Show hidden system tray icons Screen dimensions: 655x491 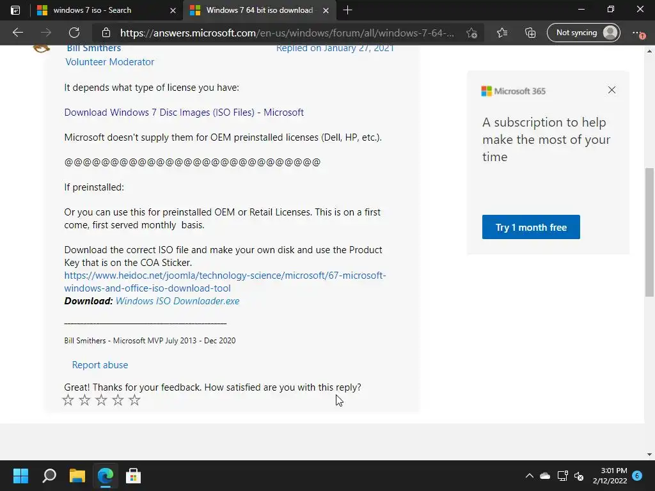click(x=529, y=476)
